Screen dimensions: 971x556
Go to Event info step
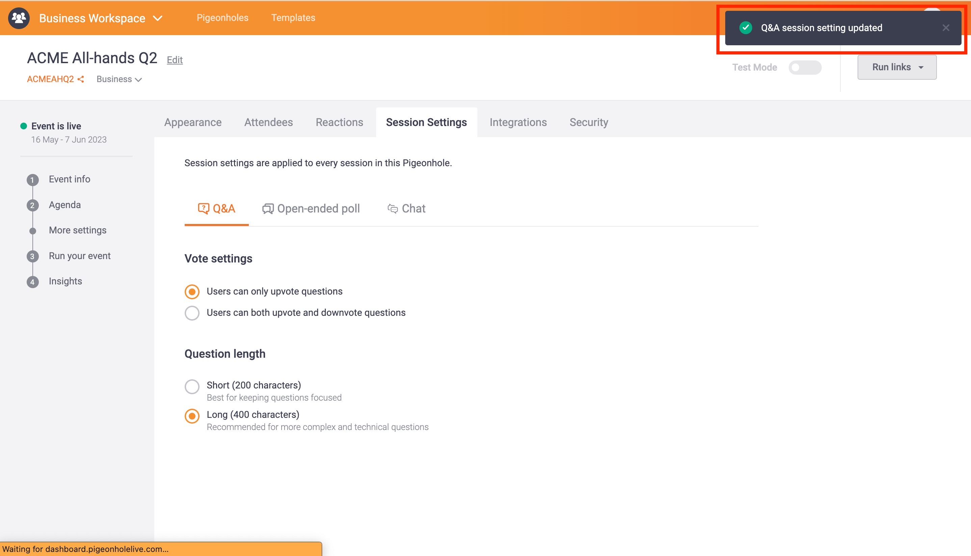[x=70, y=179]
